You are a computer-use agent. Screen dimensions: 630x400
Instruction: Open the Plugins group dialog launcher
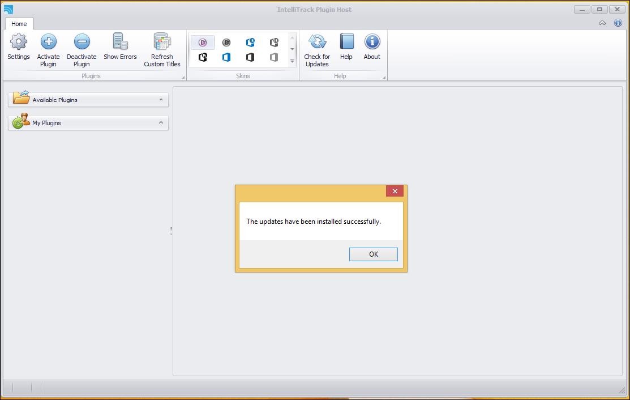coord(183,77)
